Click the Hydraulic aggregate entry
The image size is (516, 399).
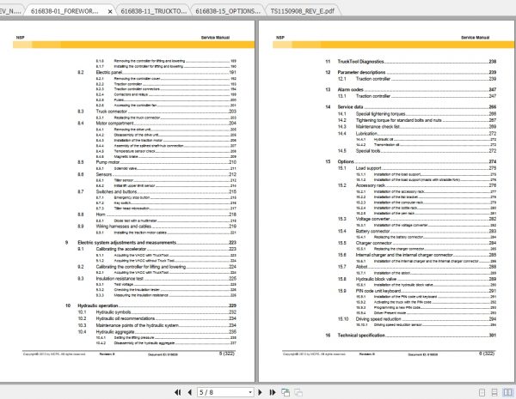pos(157,332)
